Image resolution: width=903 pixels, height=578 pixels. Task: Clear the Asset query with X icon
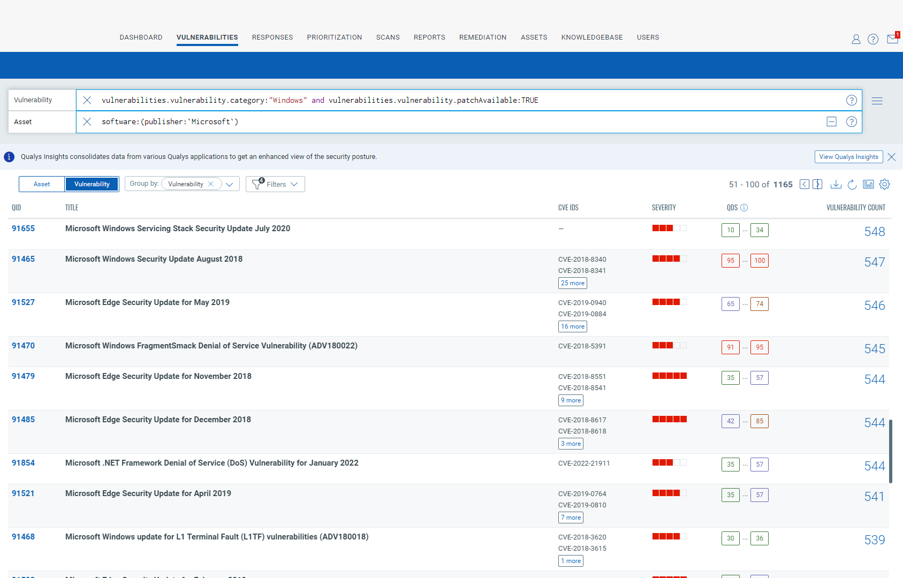87,121
